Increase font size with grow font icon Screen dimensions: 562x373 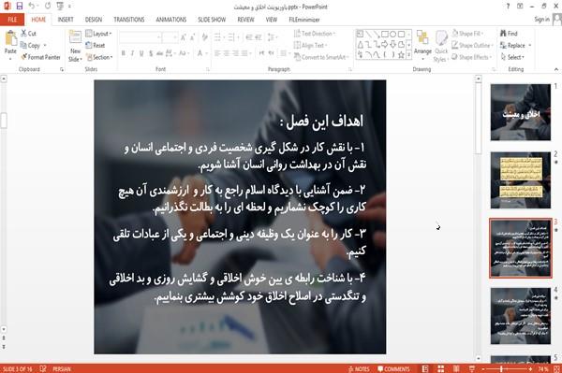(184, 37)
